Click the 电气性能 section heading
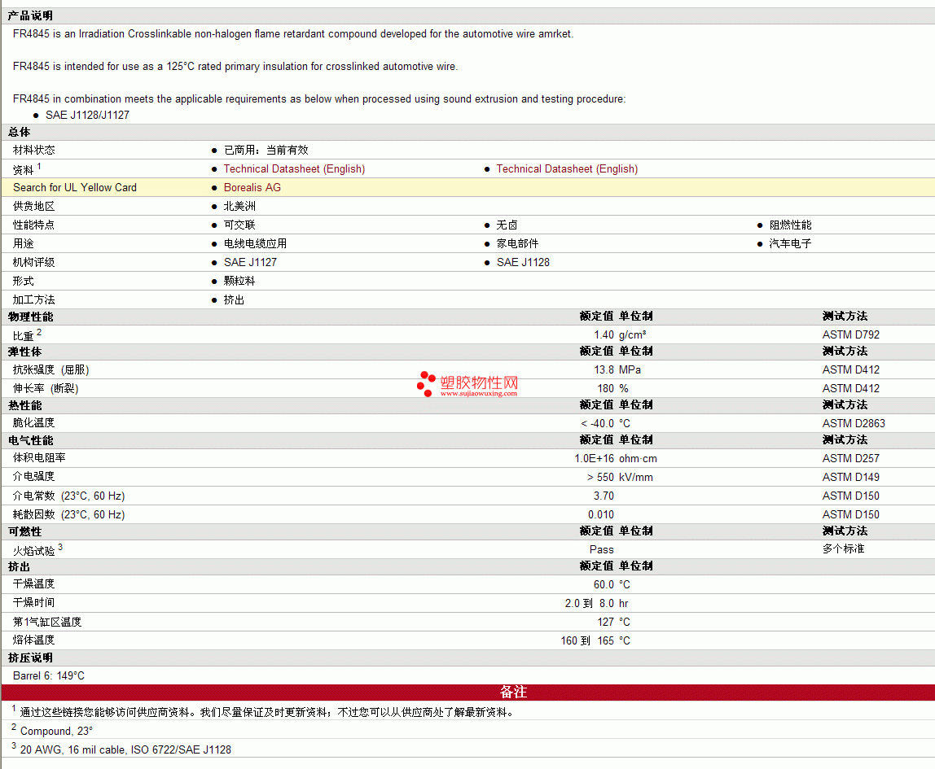 coord(30,441)
